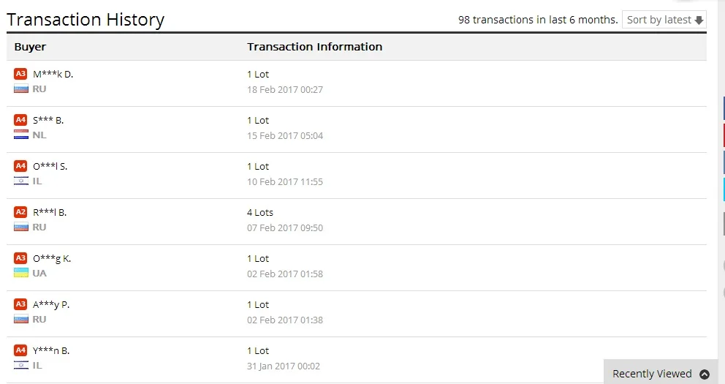
Task: Click the A3 badge beside O***g K.
Action: click(x=20, y=258)
